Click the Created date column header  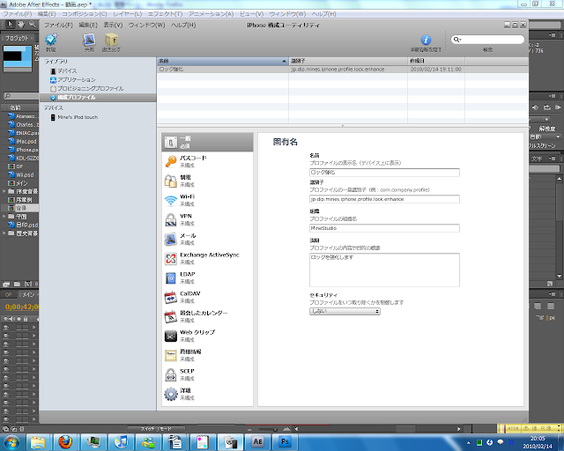tap(436, 61)
